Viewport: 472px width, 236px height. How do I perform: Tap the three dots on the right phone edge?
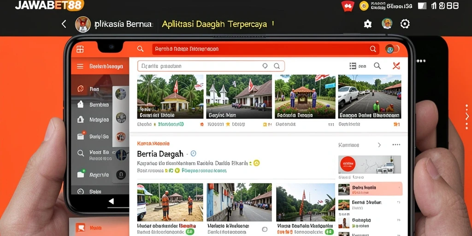[421, 61]
